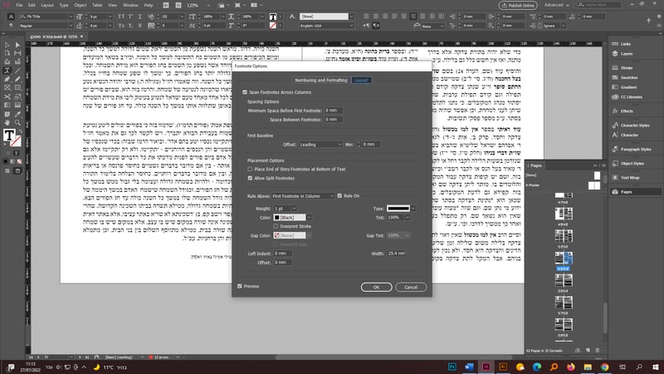Image resolution: width=664 pixels, height=374 pixels.
Task: Open the First Baseline Offset Leading dropdown
Action: coord(320,145)
